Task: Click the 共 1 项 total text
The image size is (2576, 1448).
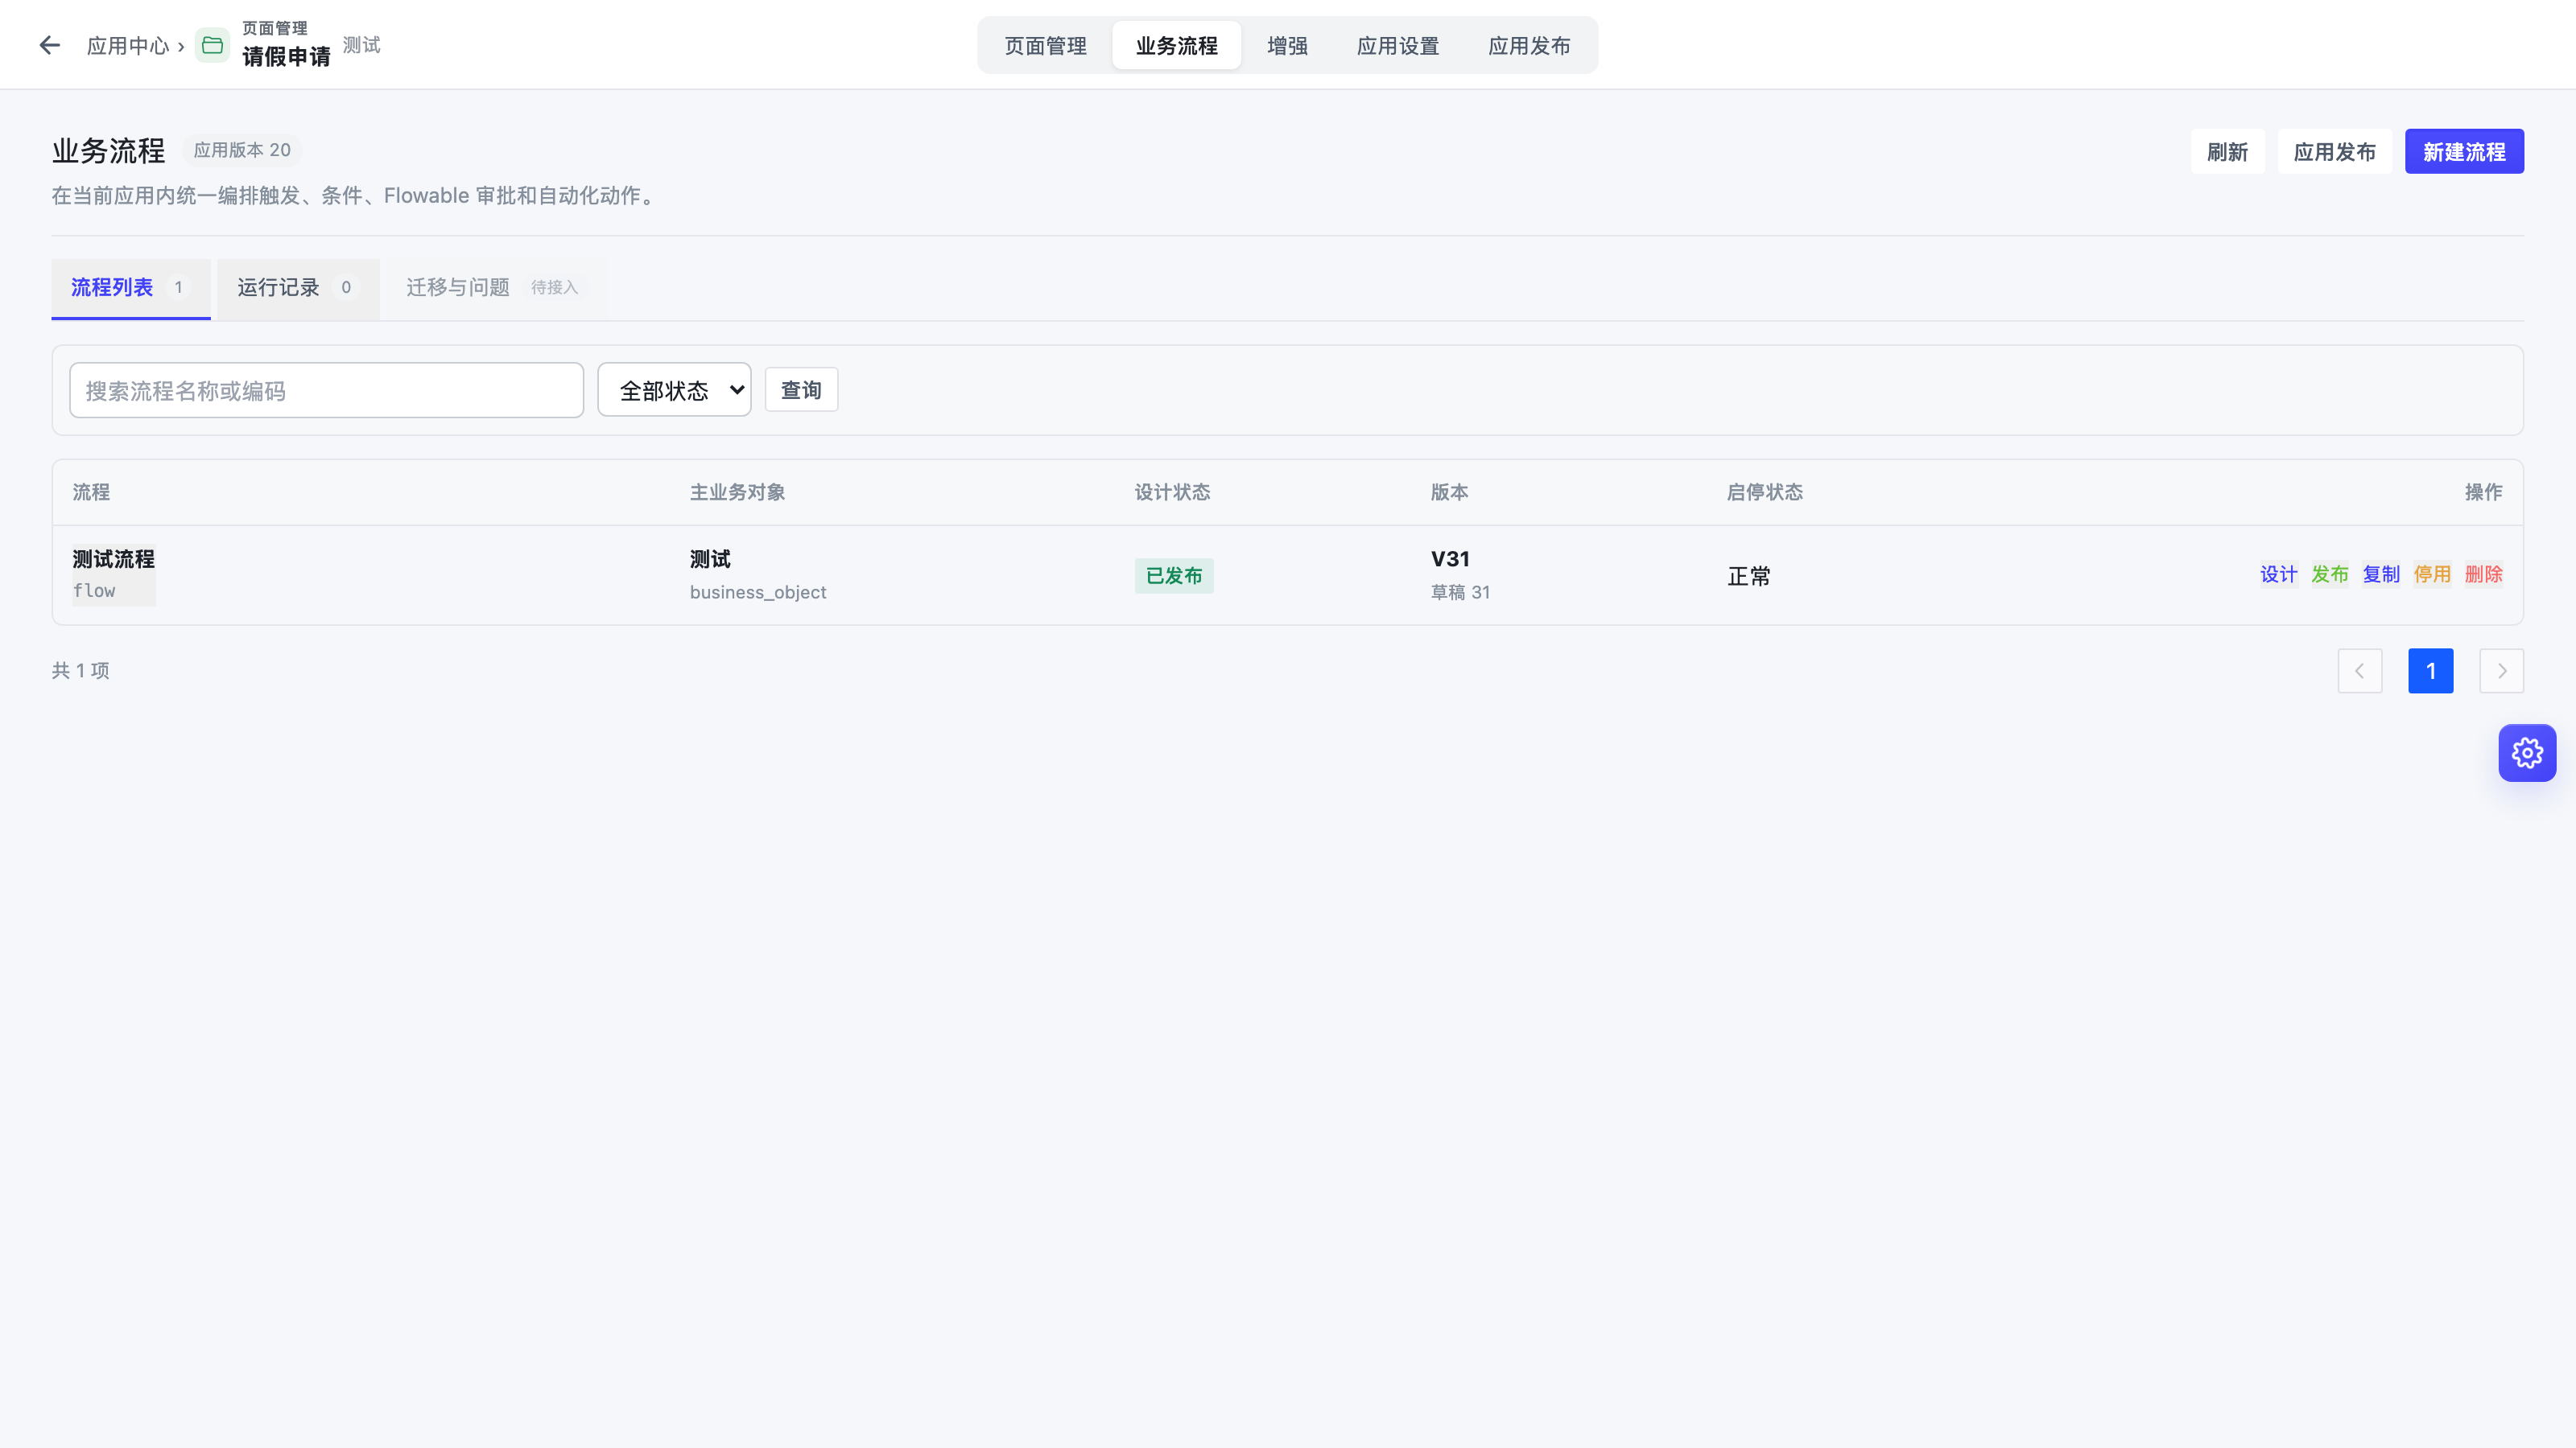Action: [80, 671]
